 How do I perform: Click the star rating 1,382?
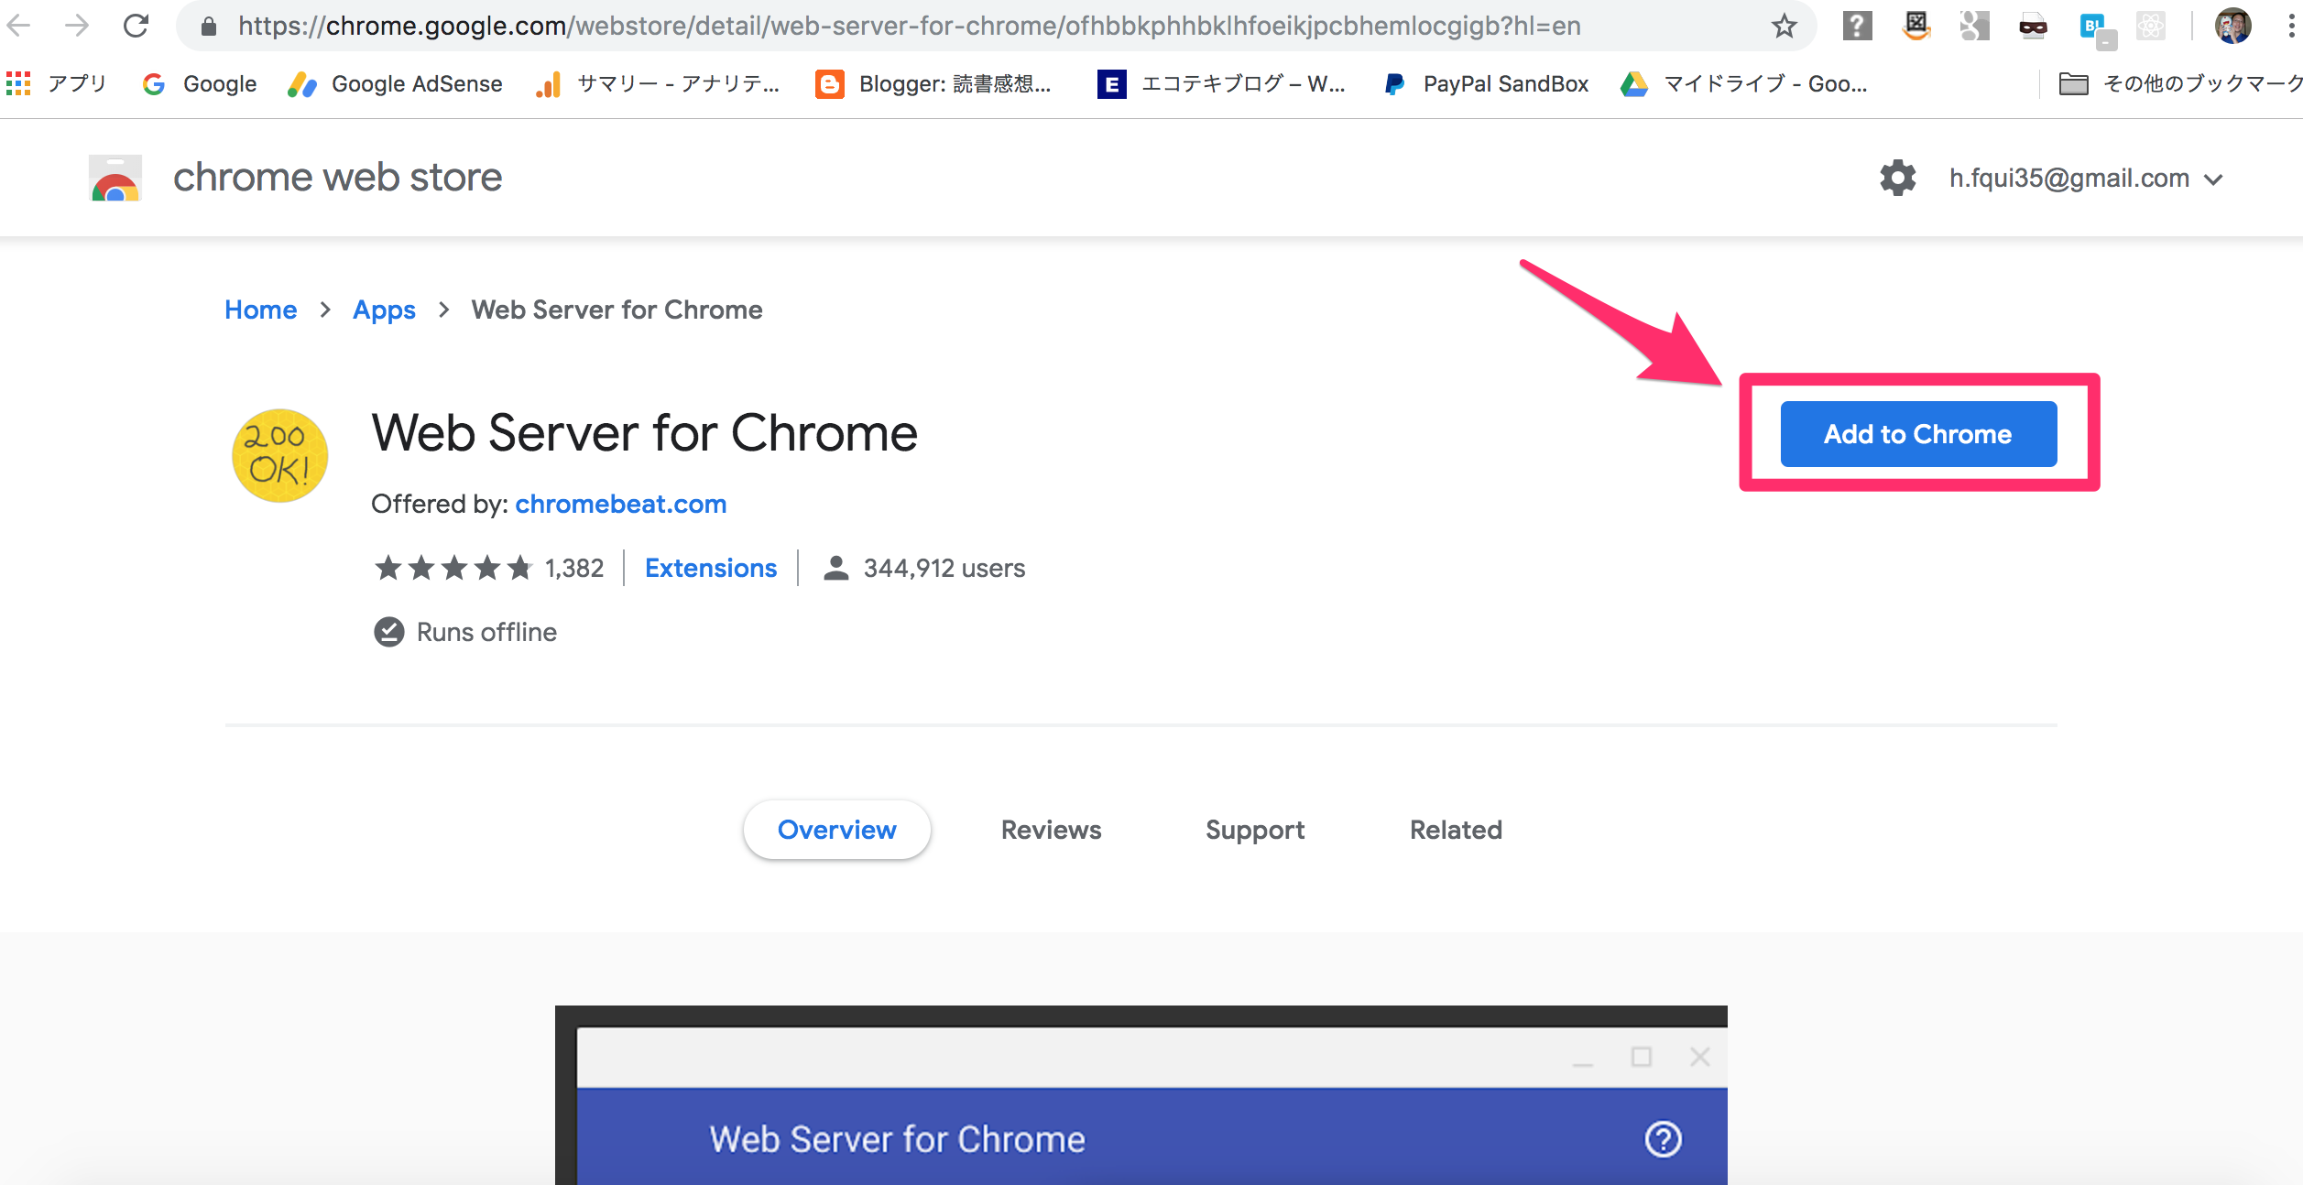pos(489,568)
